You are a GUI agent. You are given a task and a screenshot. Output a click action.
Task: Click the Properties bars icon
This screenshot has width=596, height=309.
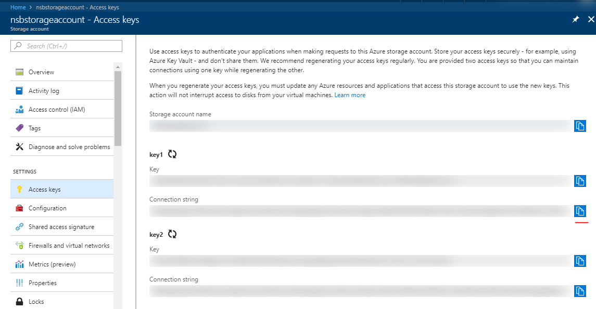[19, 283]
